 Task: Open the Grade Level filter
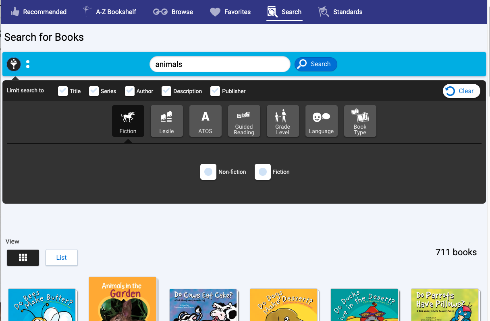[283, 121]
